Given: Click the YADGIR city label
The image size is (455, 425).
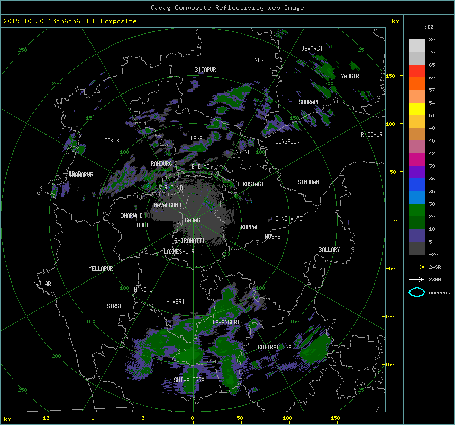Looking at the screenshot, I should (x=350, y=76).
